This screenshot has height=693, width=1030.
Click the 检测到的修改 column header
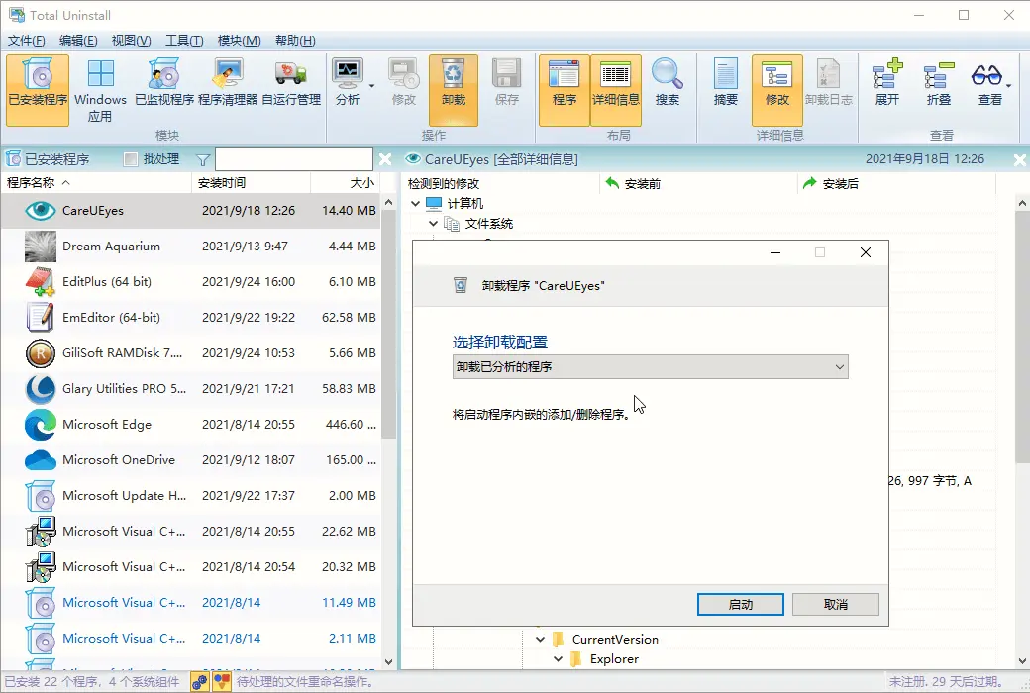click(500, 184)
